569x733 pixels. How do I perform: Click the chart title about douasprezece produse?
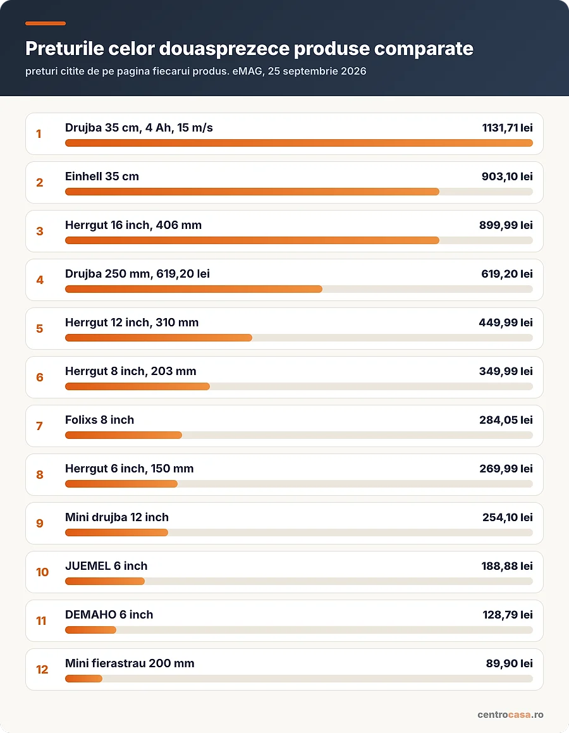(x=249, y=49)
